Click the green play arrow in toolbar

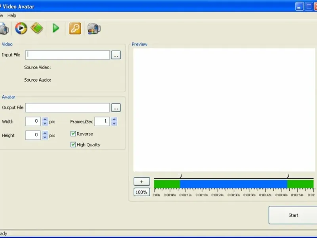point(56,28)
